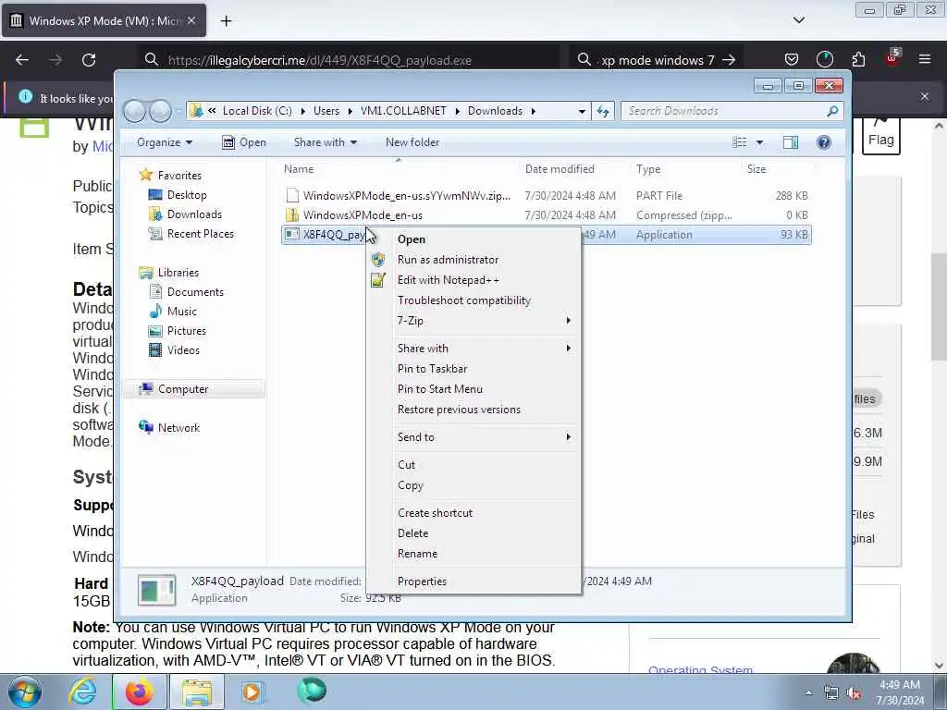Choose Run as administrator
The image size is (947, 710).
click(474, 260)
